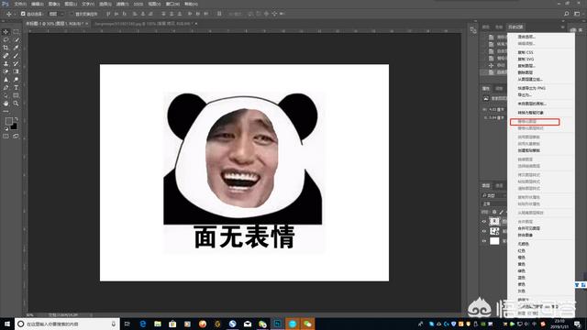
Task: Open the Move tool preset picker arrow
Action: point(15,14)
